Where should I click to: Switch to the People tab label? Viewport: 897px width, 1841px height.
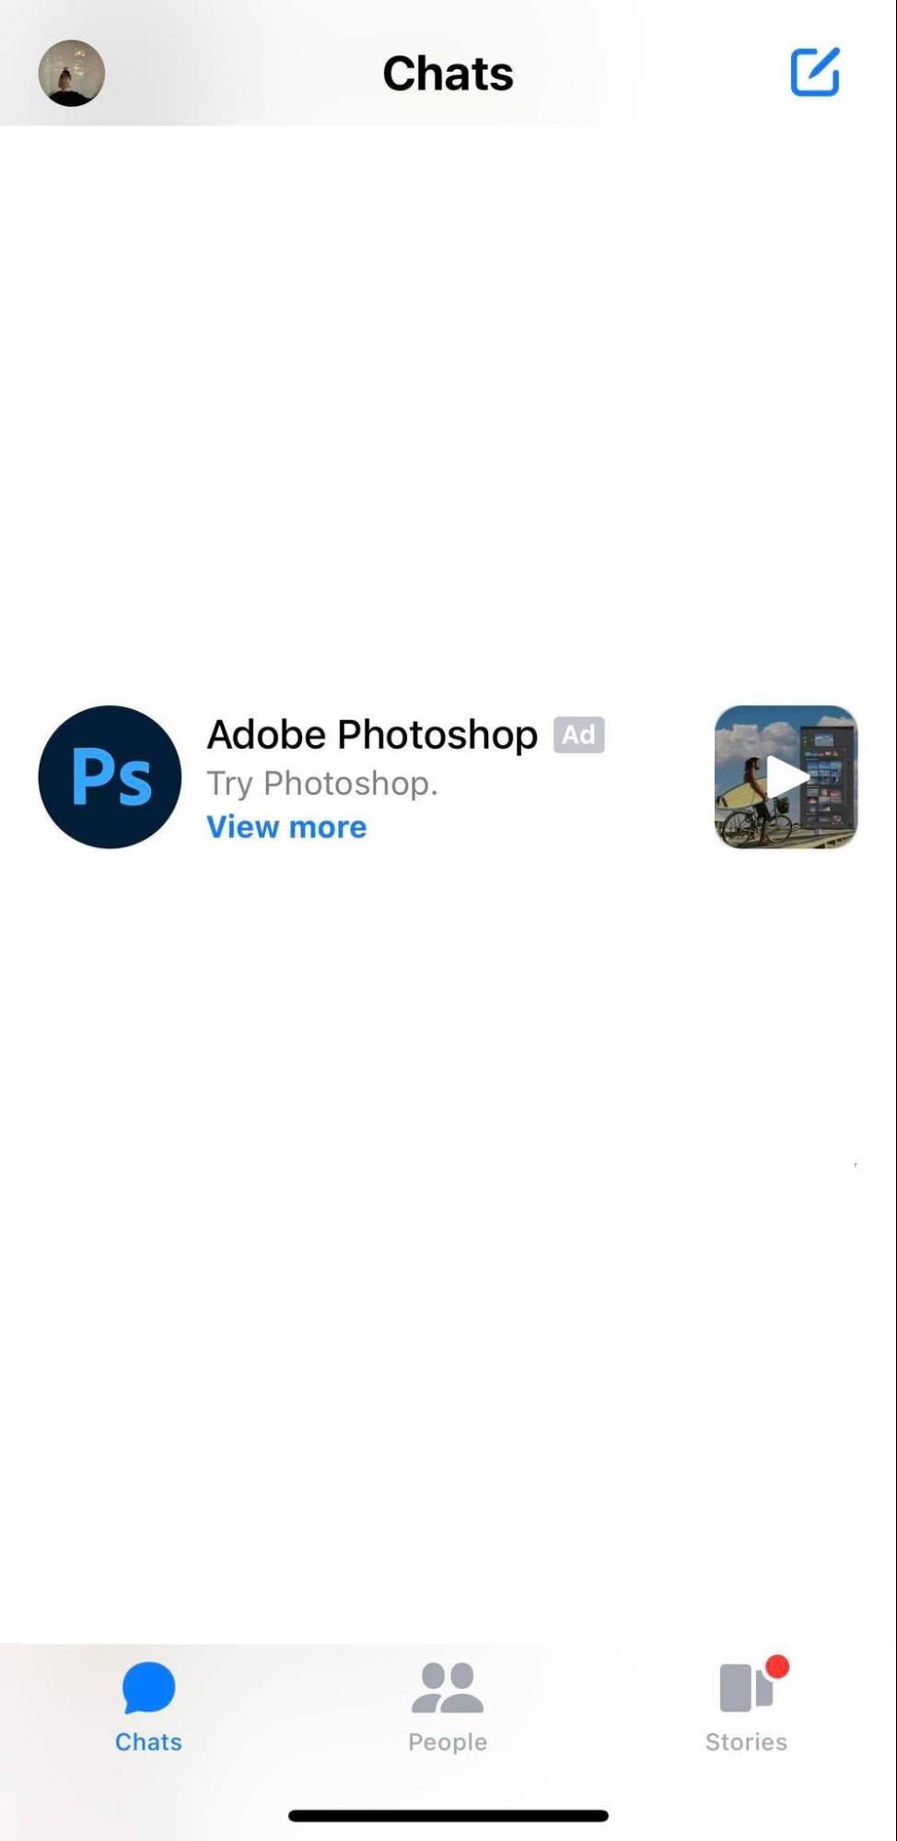tap(448, 1742)
